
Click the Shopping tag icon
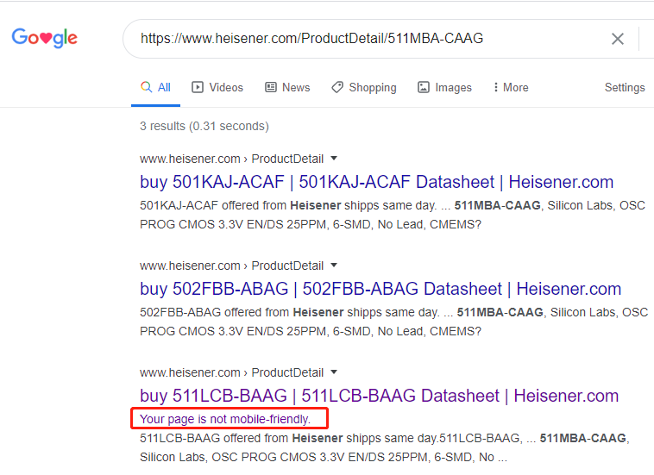point(337,87)
